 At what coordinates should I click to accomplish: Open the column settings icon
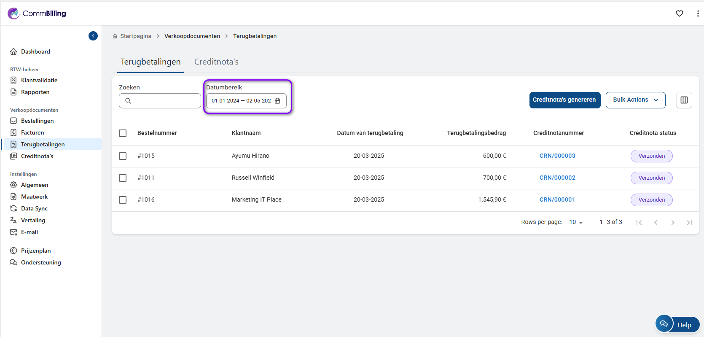pos(684,100)
